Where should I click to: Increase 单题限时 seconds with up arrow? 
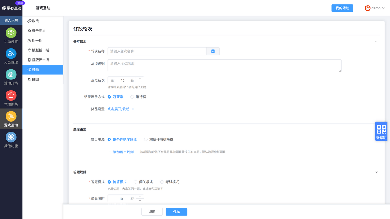tap(140, 197)
